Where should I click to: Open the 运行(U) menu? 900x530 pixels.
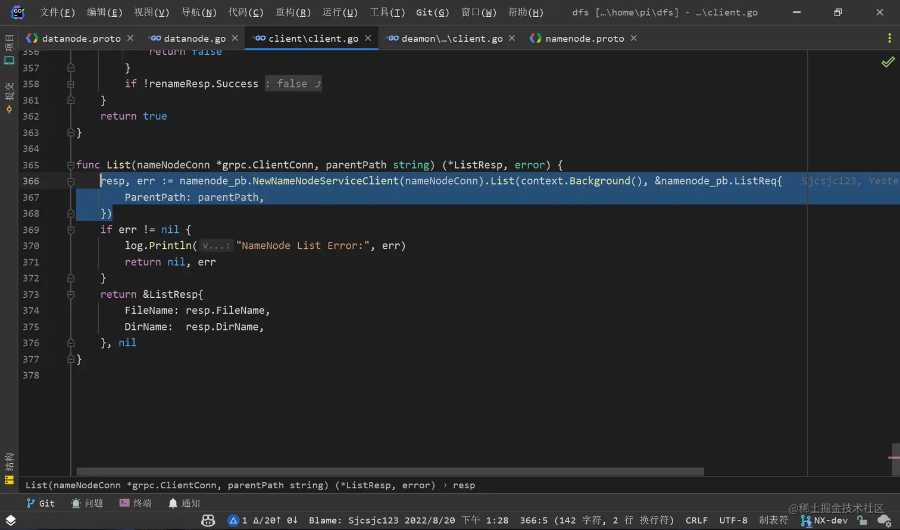(x=340, y=12)
